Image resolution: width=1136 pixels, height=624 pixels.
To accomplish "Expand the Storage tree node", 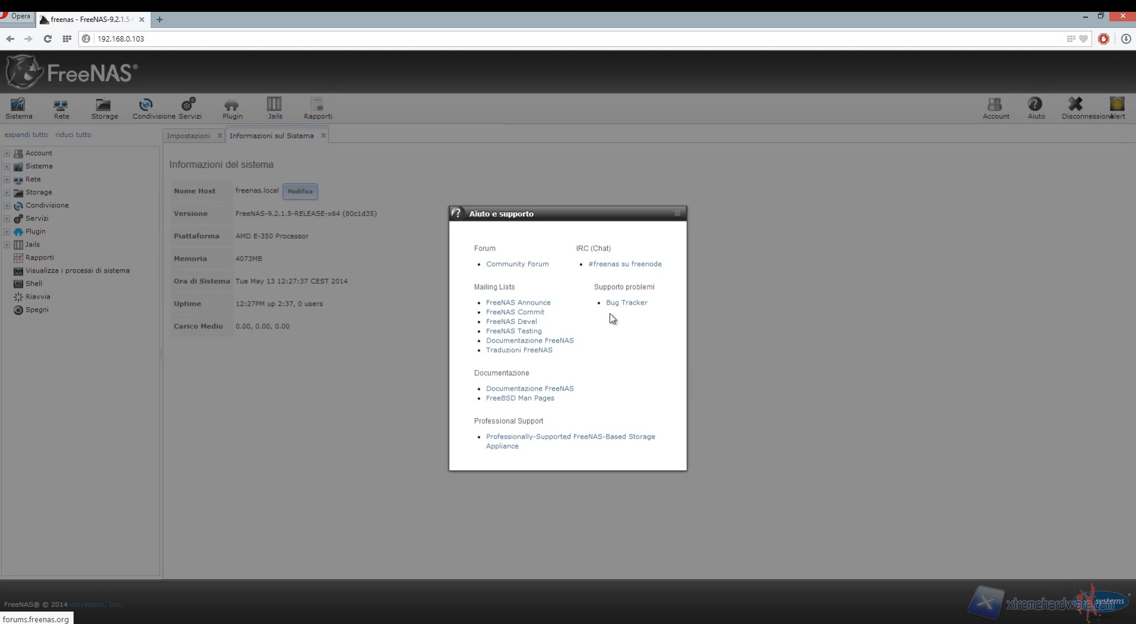I will tap(7, 193).
